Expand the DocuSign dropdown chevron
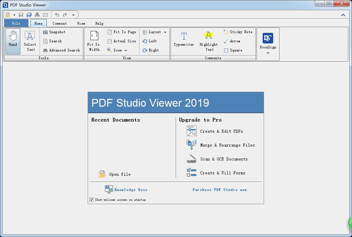Viewport: 352px width, 237px height. pos(268,53)
